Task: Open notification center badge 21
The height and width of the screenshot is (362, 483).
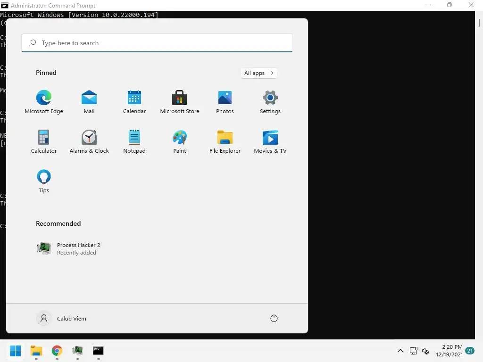Action: (470, 351)
